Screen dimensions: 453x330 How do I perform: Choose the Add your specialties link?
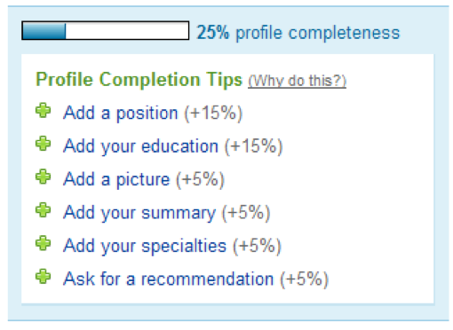(x=145, y=246)
